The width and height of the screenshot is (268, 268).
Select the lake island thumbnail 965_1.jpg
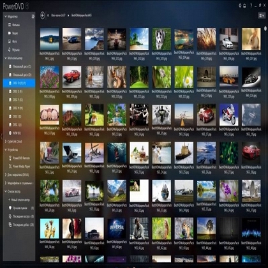click(50, 39)
